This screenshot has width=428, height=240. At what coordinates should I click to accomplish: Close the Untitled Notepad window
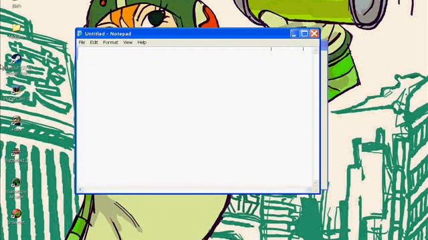click(314, 33)
